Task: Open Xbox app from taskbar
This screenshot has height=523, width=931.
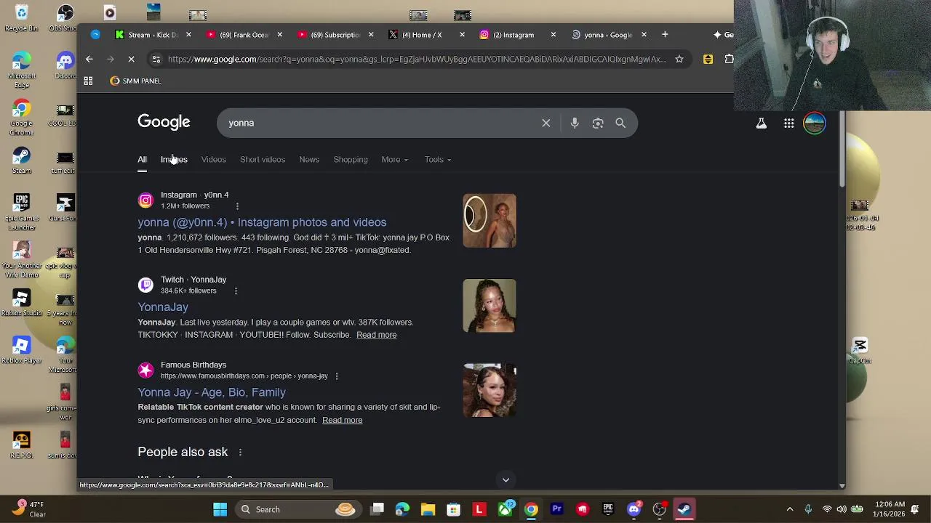Action: [x=505, y=509]
